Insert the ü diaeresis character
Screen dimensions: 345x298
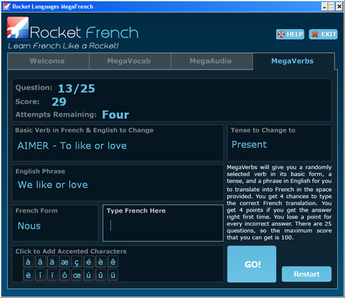[113, 275]
